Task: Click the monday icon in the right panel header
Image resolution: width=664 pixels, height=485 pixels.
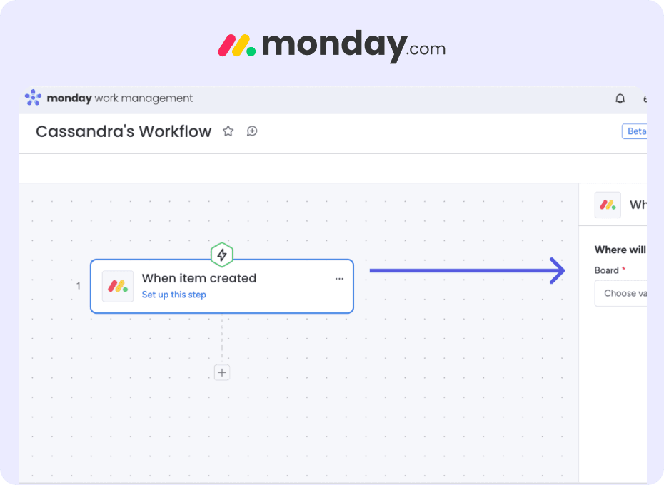Action: (x=608, y=205)
